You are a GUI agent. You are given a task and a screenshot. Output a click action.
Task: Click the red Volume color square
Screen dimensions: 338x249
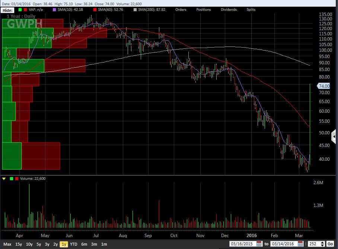[x=16, y=179]
